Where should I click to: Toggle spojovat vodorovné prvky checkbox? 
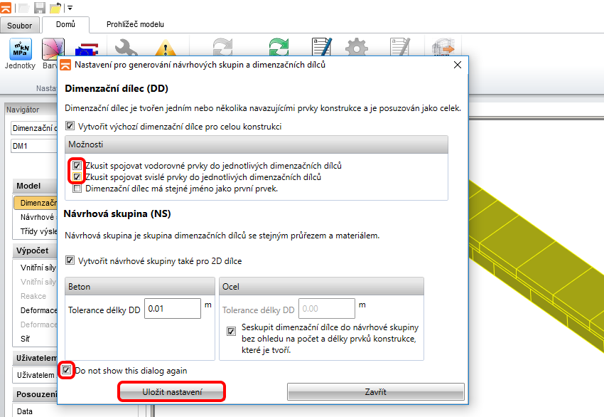click(77, 166)
